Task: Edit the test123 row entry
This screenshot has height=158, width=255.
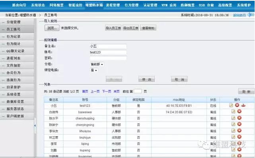Action: coord(231,105)
